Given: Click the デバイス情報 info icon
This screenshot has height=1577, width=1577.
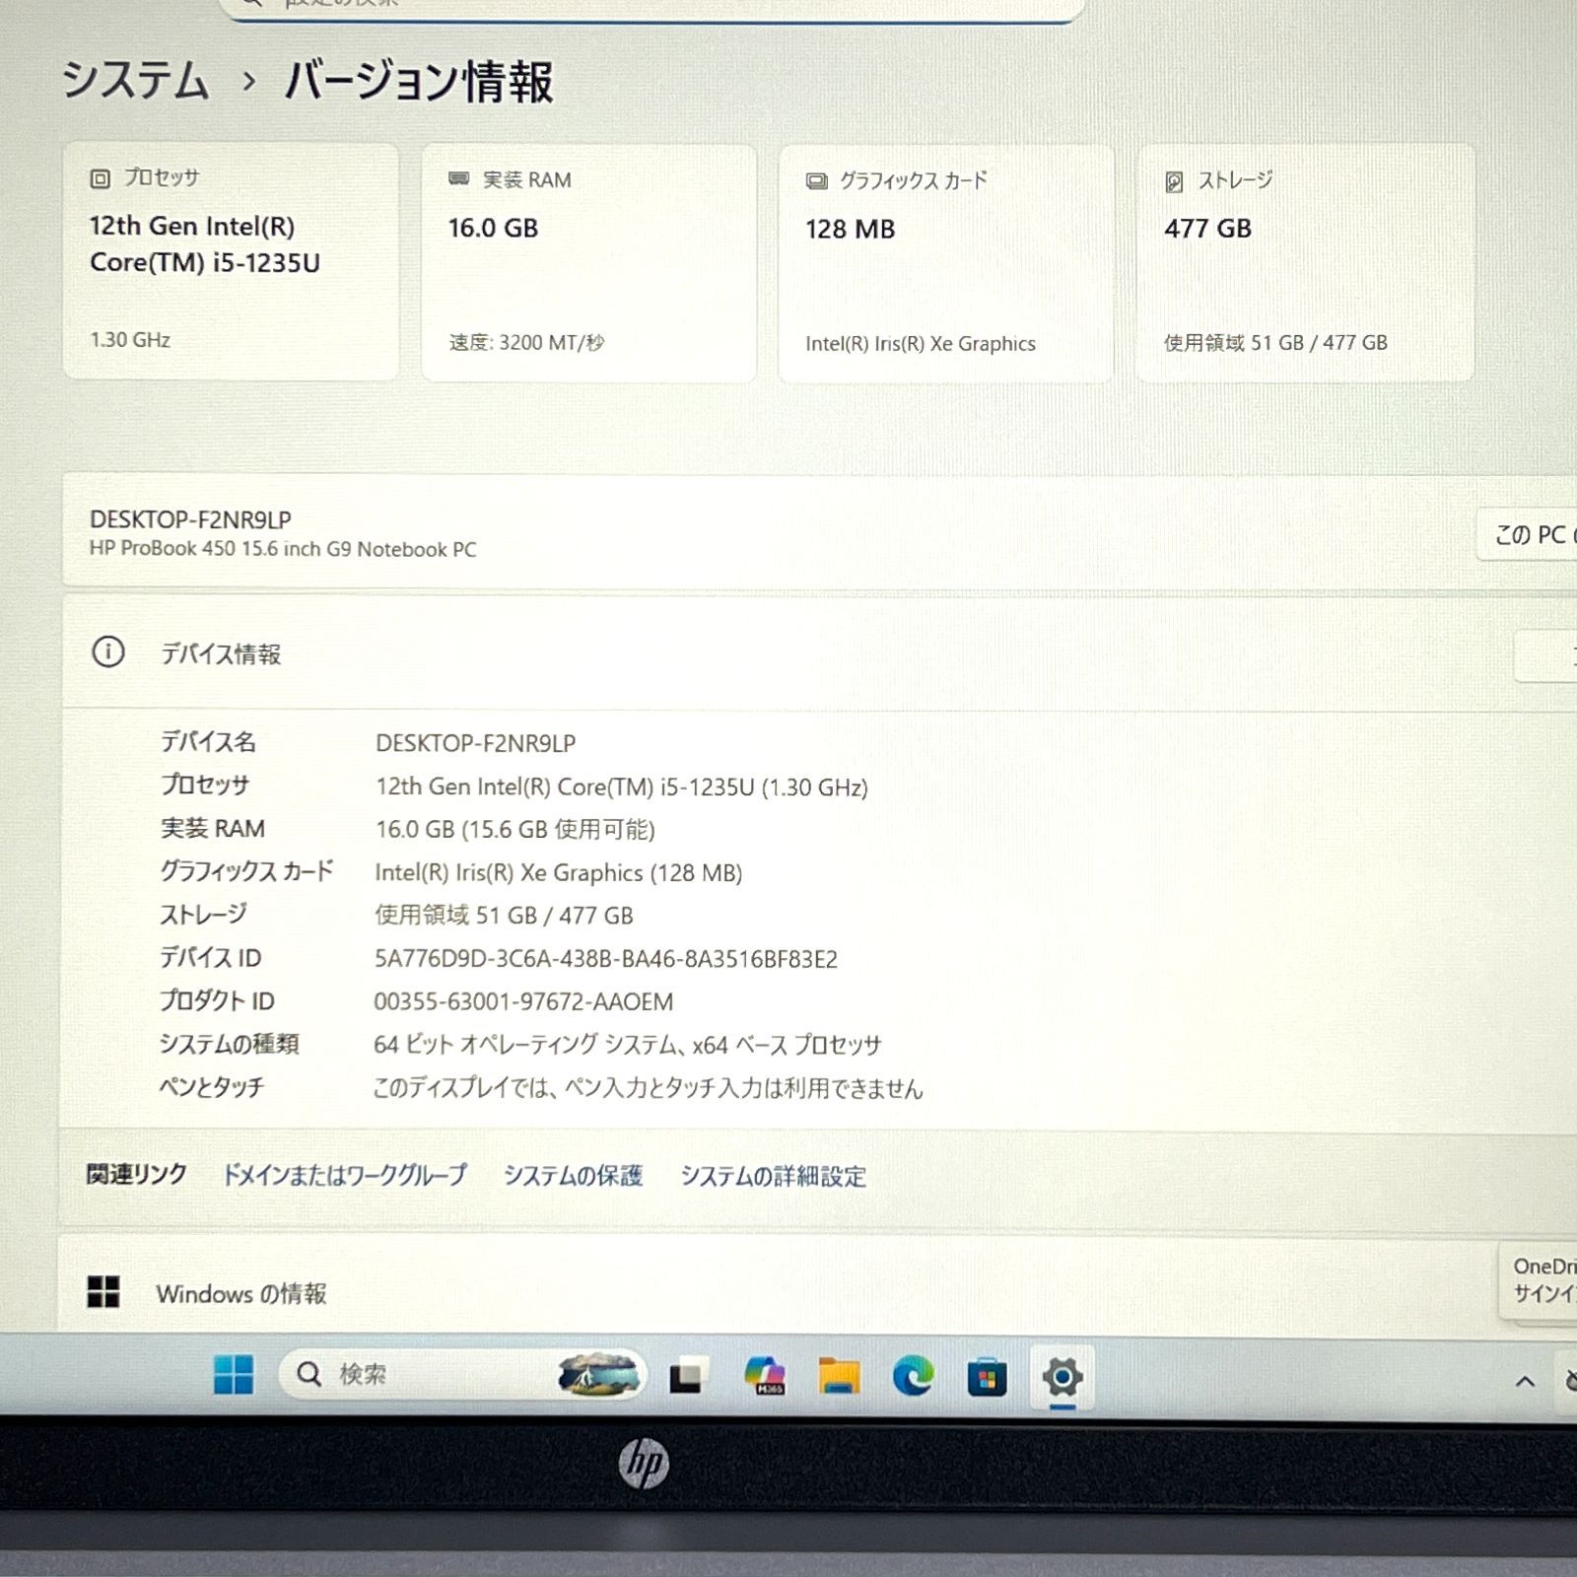Looking at the screenshot, I should [x=108, y=652].
